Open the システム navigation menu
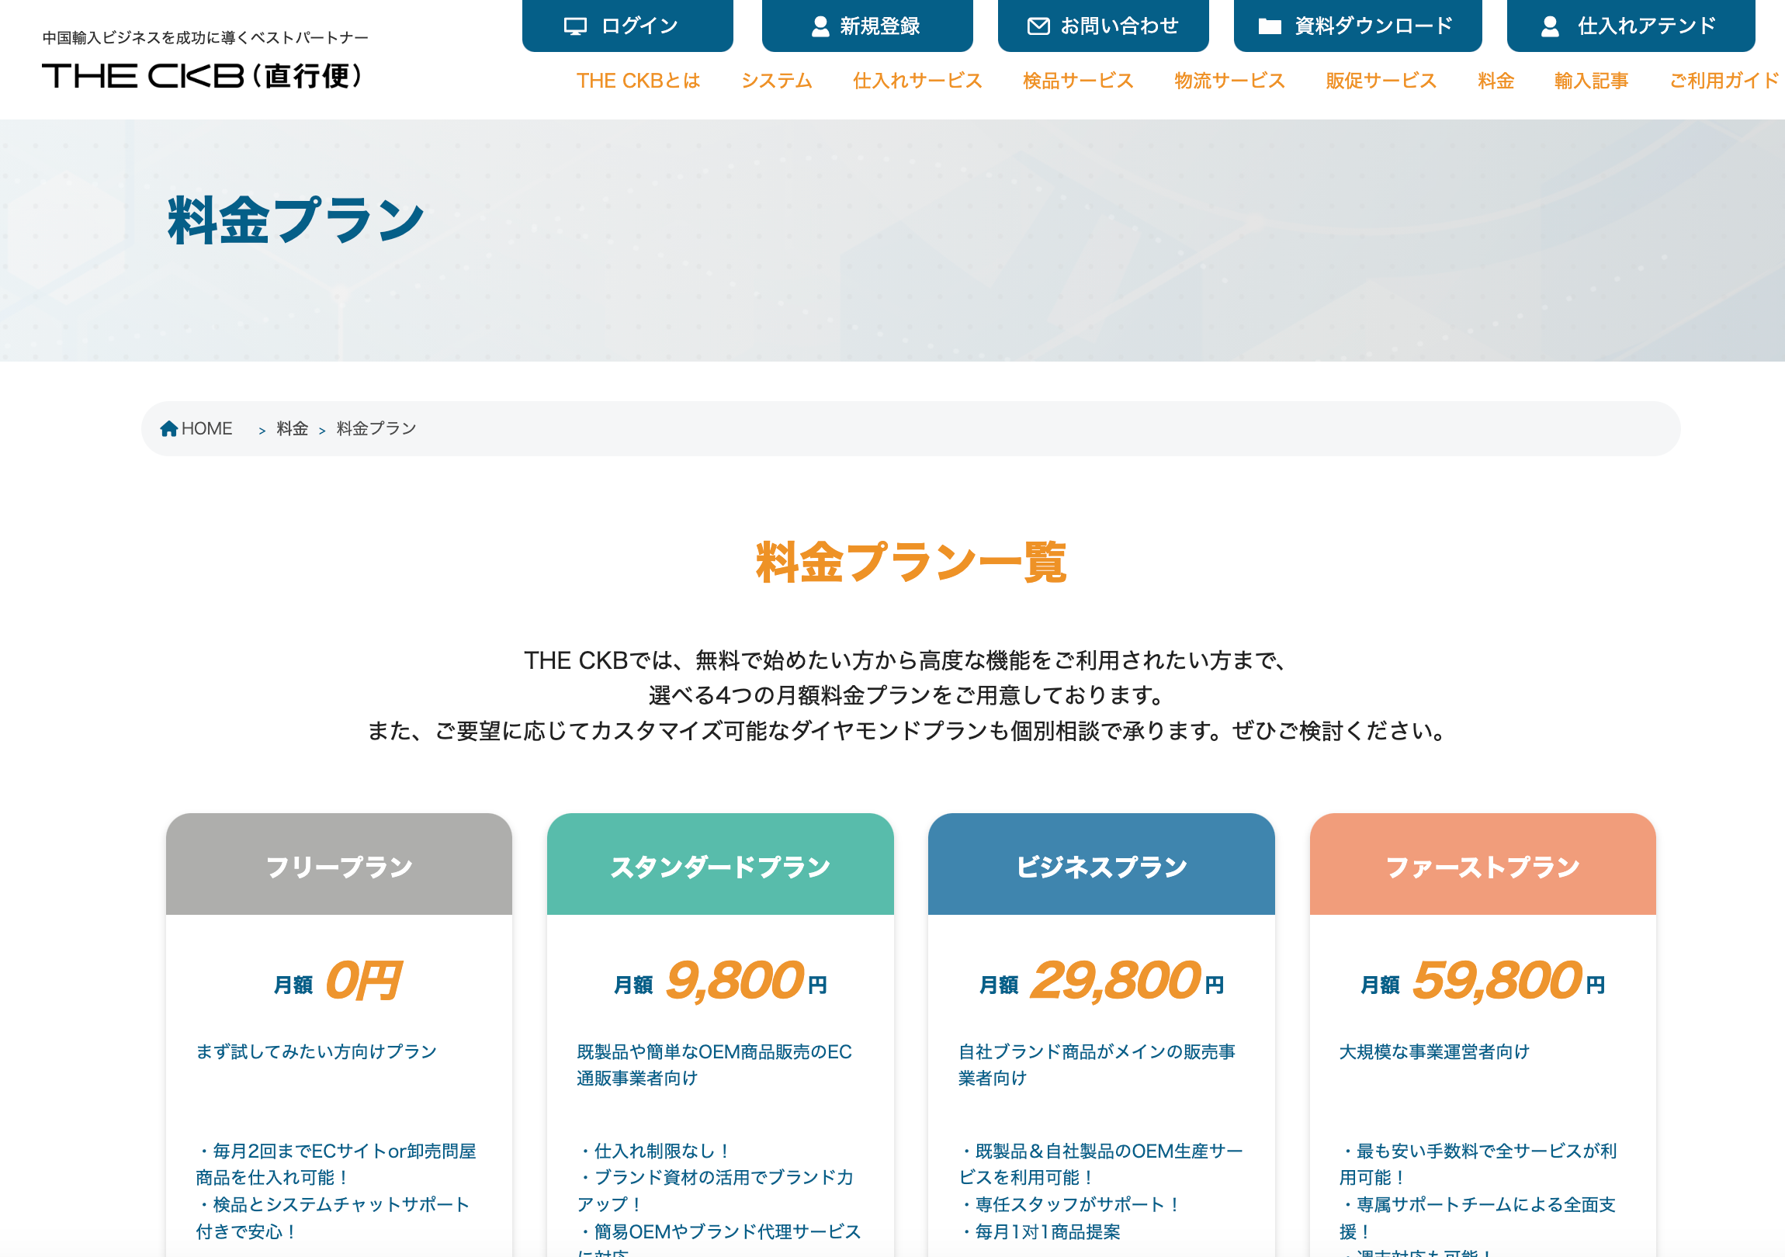This screenshot has height=1257, width=1785. [776, 81]
